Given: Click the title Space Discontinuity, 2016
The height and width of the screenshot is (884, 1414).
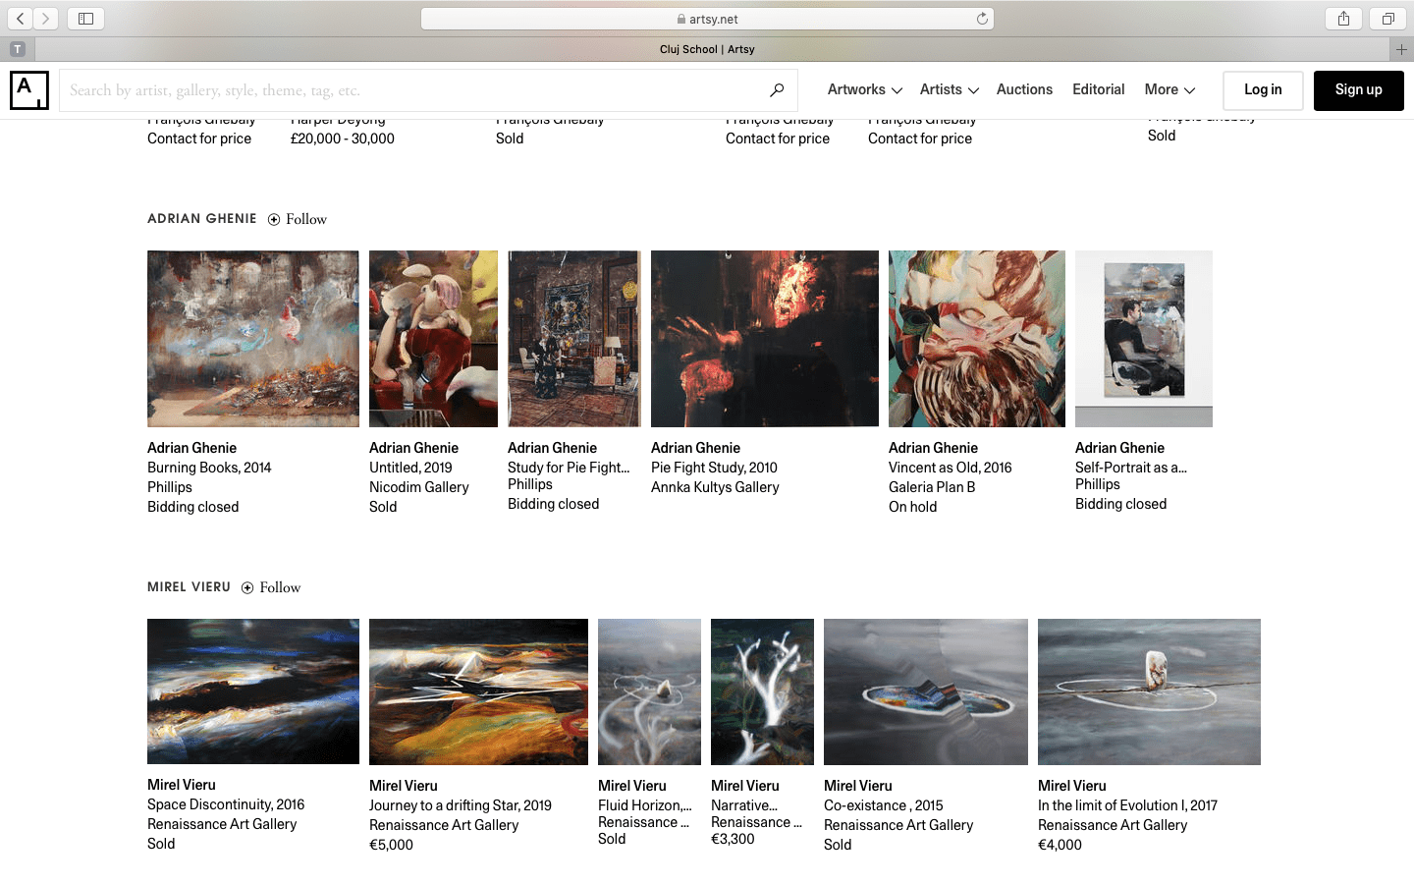Looking at the screenshot, I should click(x=226, y=804).
